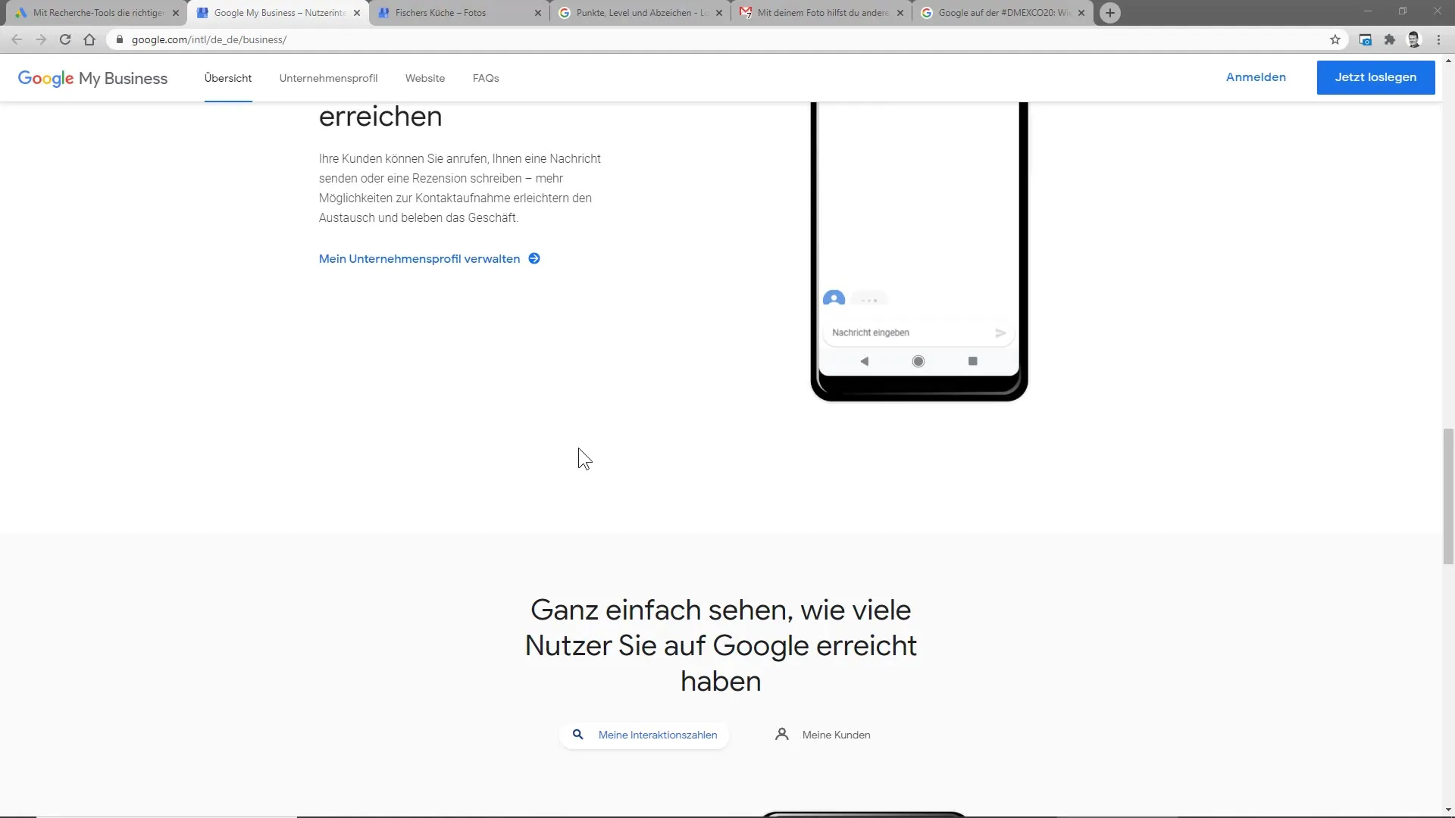
Task: Click the chat avatar in phone mockup
Action: click(x=834, y=298)
